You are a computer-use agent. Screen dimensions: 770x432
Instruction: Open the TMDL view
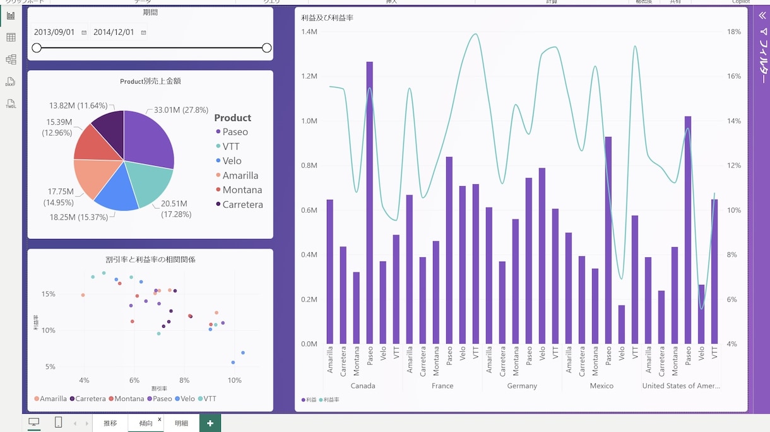11,104
